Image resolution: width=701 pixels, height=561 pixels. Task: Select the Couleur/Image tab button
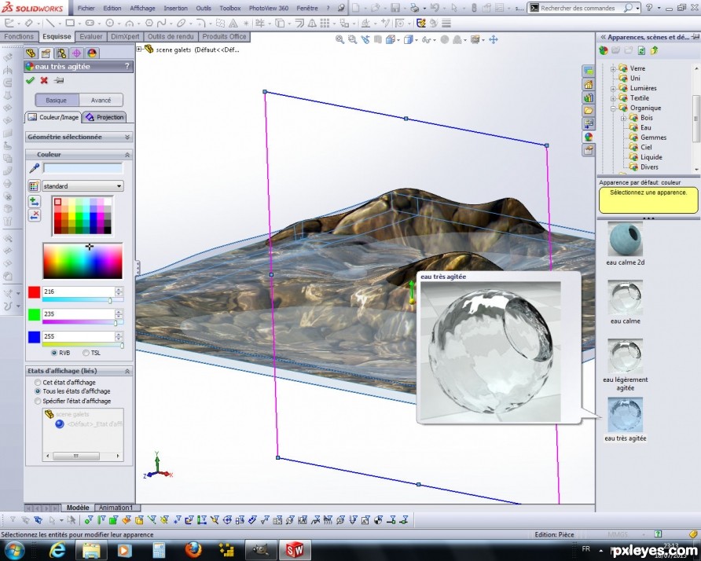(x=53, y=117)
